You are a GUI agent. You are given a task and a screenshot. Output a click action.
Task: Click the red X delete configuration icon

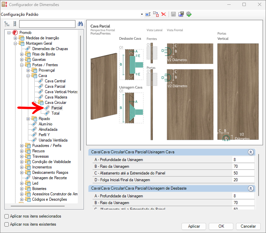[164, 14]
